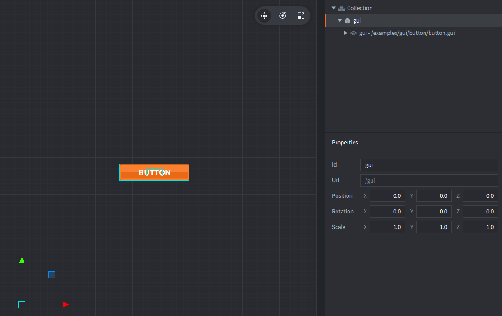
Task: Click the Collection icon in the outline
Action: pos(342,8)
